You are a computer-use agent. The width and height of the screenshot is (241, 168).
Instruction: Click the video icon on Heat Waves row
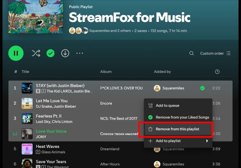[38, 152]
